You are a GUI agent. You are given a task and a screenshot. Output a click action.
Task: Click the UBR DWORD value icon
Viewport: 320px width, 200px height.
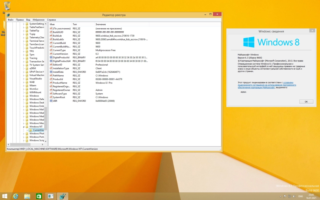(51, 101)
